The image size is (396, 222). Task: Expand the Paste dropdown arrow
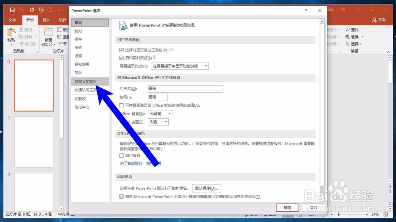11,45
